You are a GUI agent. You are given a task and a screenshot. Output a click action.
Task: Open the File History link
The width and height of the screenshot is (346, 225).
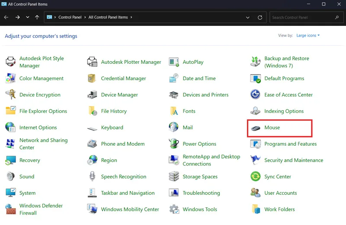[114, 111]
